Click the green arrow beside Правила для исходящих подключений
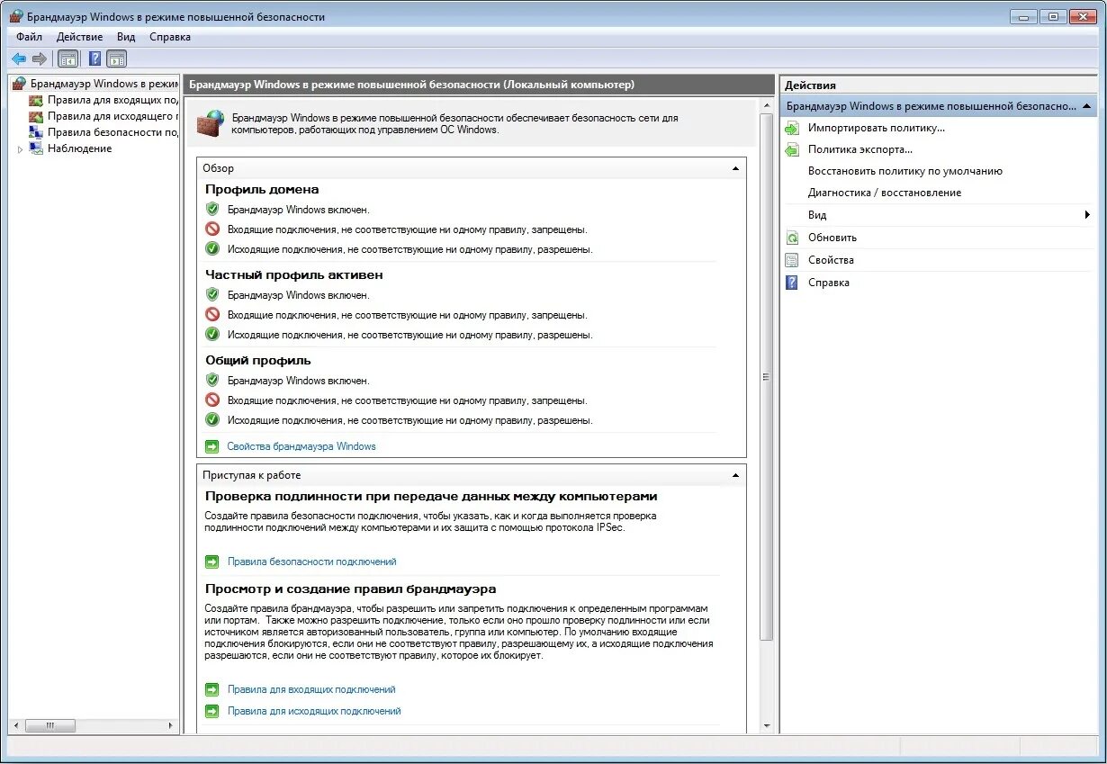This screenshot has height=764, width=1107. [x=212, y=711]
